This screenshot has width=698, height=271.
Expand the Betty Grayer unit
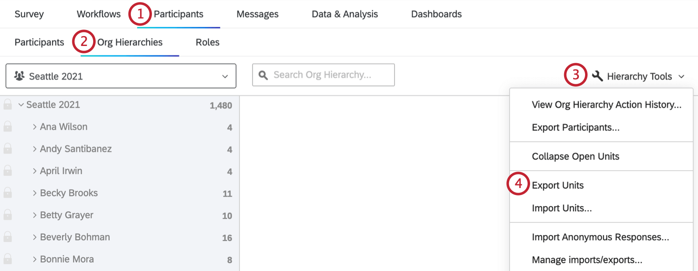35,215
